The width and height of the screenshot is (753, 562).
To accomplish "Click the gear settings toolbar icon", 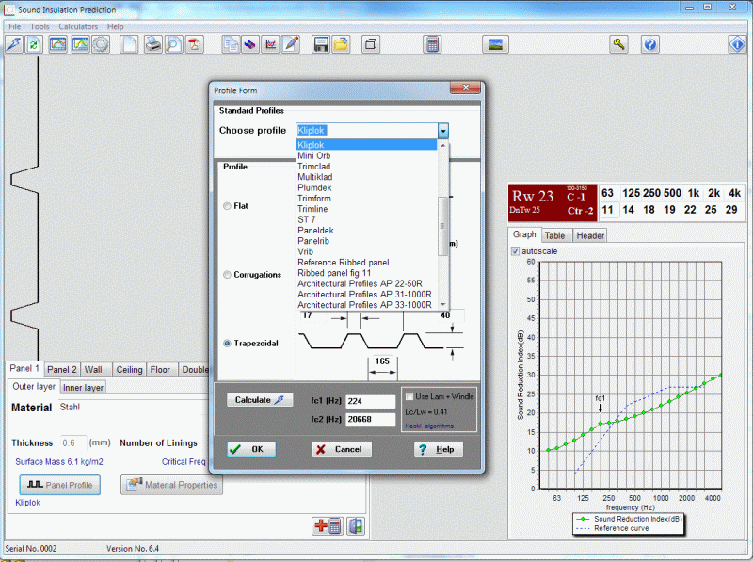I will pyautogui.click(x=101, y=44).
